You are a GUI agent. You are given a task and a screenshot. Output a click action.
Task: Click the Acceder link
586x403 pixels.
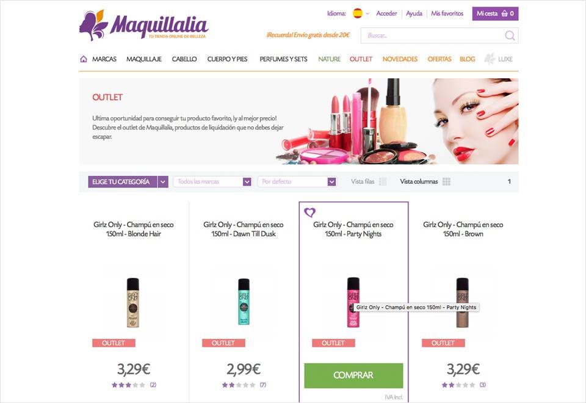pos(386,13)
